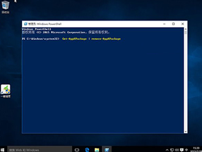Screen dimensions: 202x152
Task: Click the PowerShell scrollbar up arrow
Action: point(186,29)
